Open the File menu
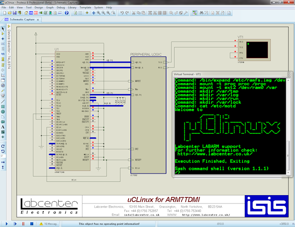This screenshot has width=295, height=227. 4,7
